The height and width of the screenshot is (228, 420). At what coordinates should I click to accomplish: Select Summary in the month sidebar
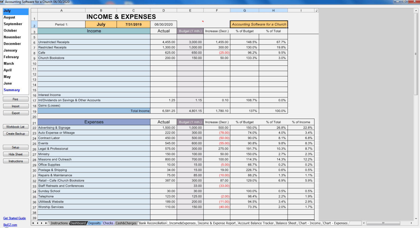(12, 90)
